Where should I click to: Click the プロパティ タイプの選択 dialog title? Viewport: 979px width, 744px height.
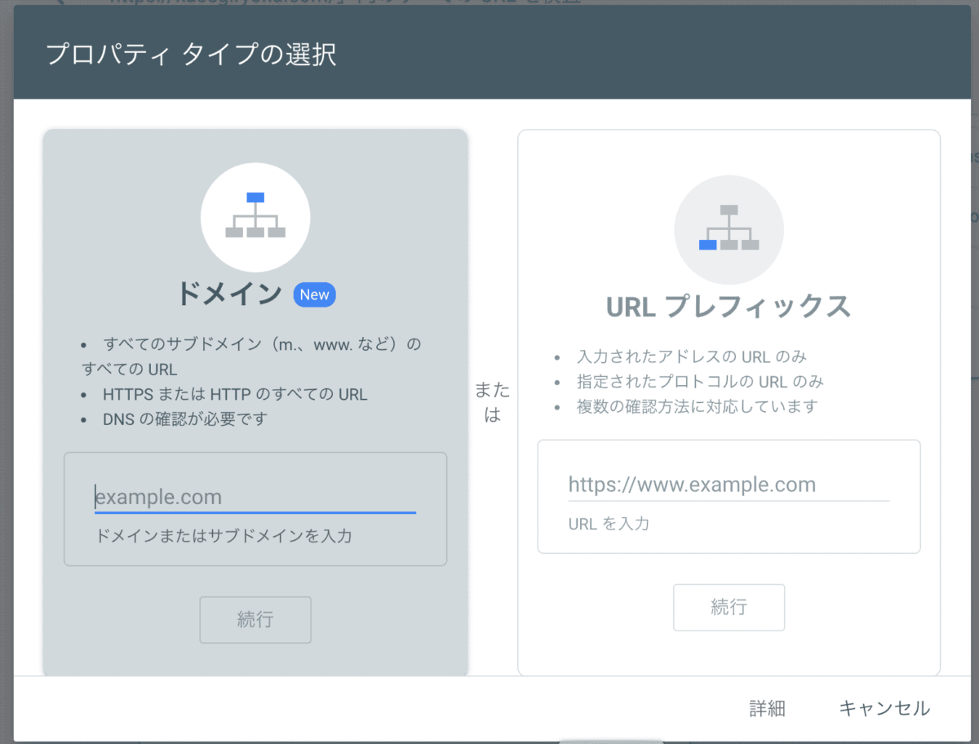pos(191,55)
